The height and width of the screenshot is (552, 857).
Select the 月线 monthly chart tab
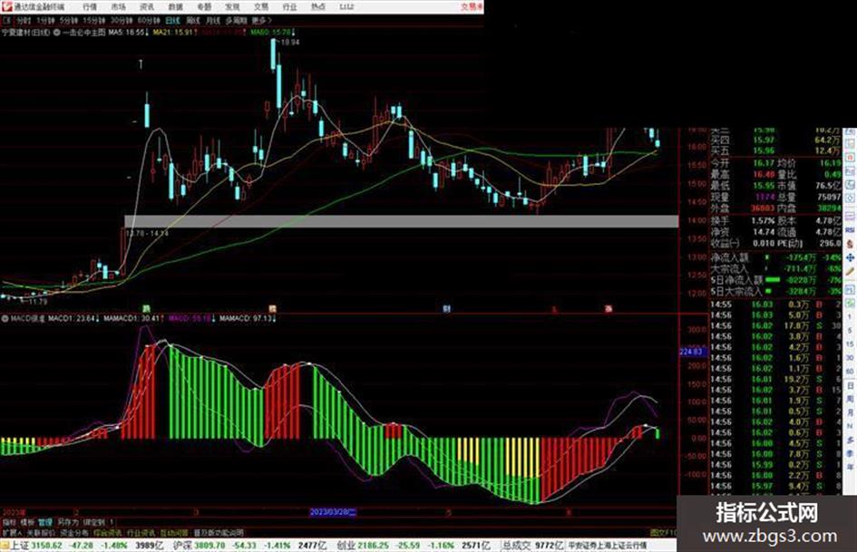click(x=212, y=20)
